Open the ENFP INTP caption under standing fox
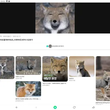Screen dimensions: 110x110 click(x=103, y=103)
